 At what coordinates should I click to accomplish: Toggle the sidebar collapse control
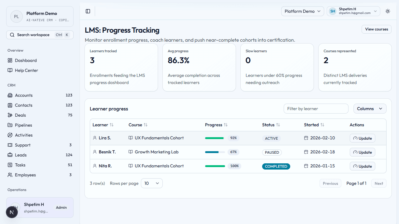coord(88,11)
